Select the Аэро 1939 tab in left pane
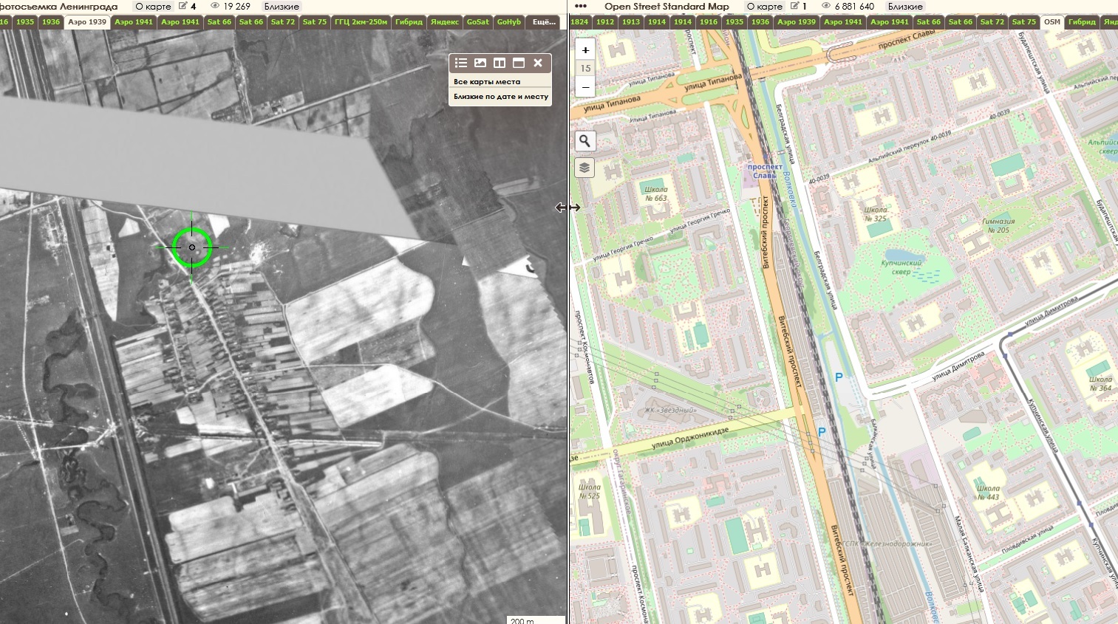Viewport: 1118px width, 624px height. [87, 22]
